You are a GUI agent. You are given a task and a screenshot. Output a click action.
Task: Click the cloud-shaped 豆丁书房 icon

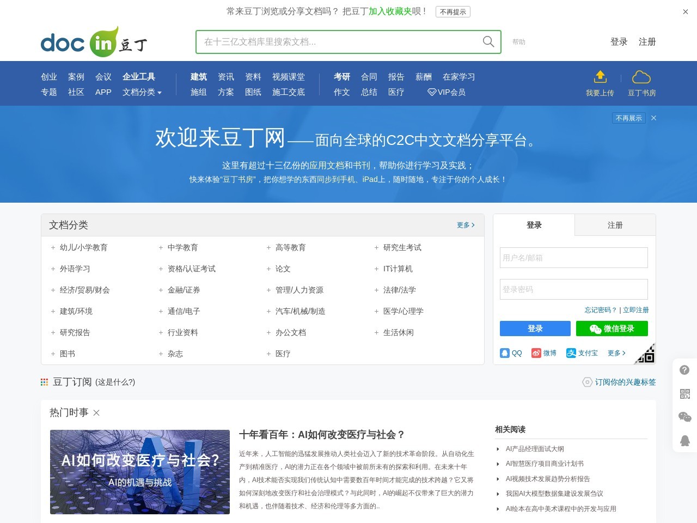point(641,77)
